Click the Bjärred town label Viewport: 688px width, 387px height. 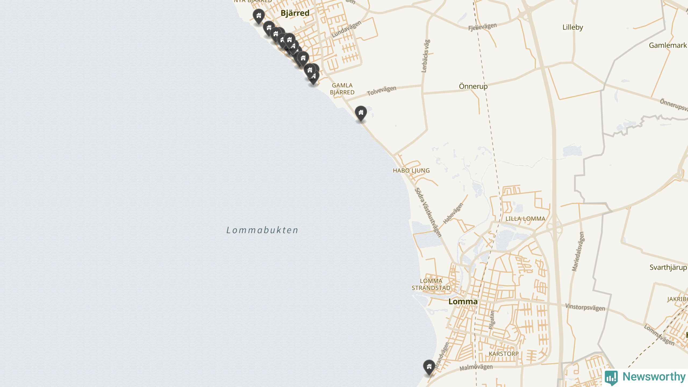[295, 13]
